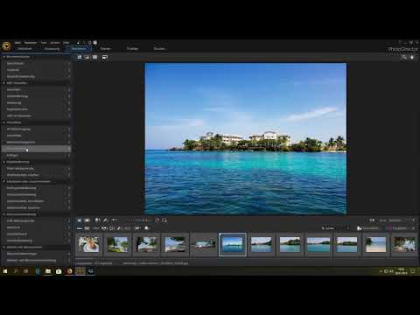This screenshot has height=315, width=420.
Task: Open the Datei menu
Action: 17,43
